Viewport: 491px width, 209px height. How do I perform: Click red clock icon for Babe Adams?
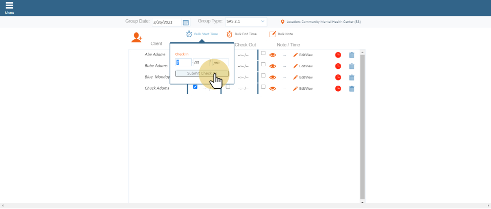(338, 66)
